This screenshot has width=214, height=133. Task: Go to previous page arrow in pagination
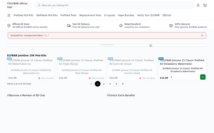tap(91, 84)
